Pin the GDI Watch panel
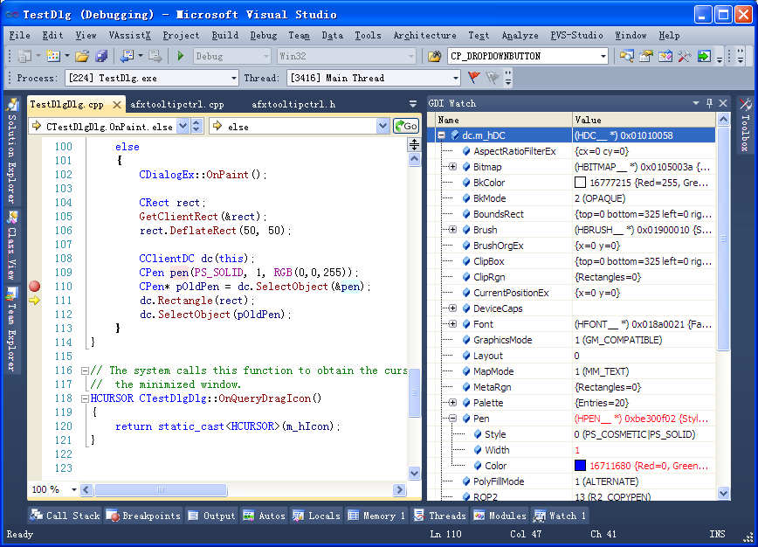 (709, 103)
